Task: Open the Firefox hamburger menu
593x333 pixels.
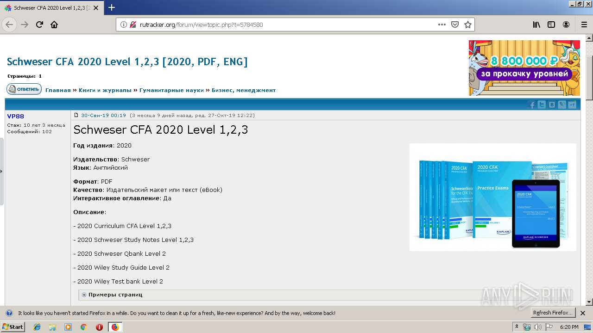Action: (x=584, y=25)
